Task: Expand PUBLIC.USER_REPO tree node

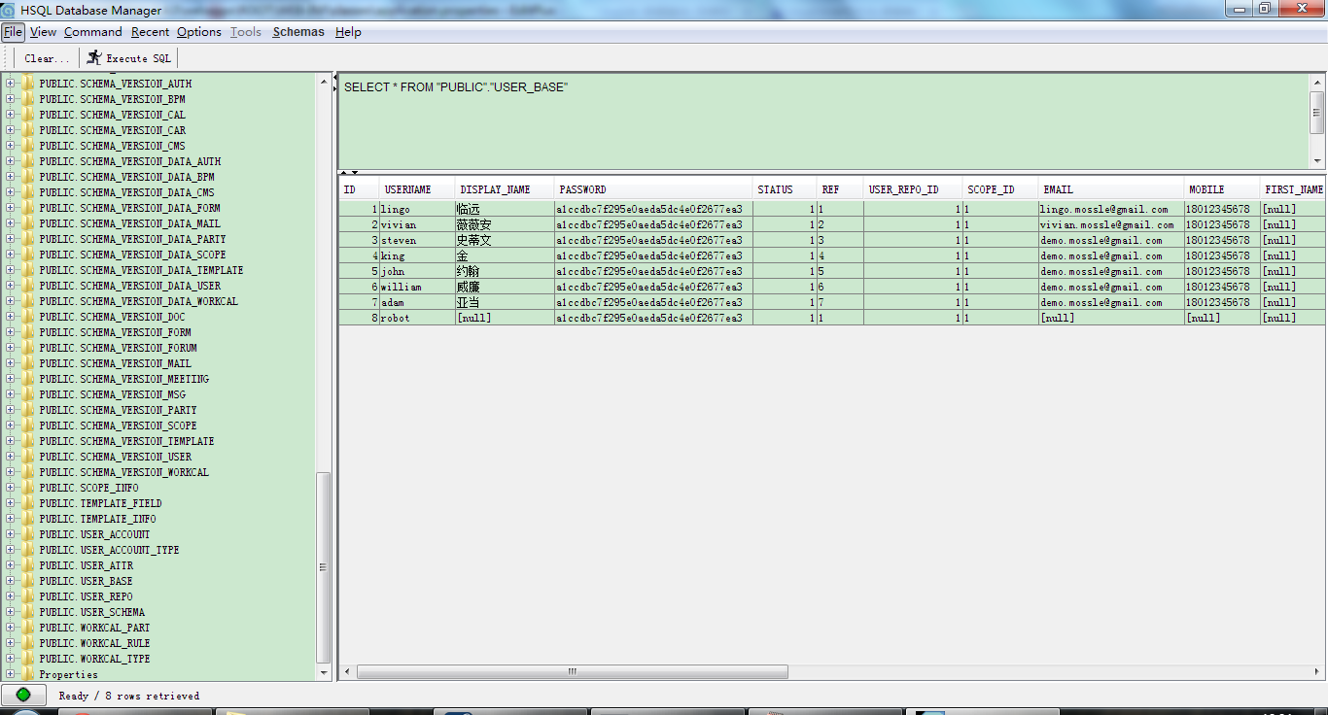Action: 11,596
